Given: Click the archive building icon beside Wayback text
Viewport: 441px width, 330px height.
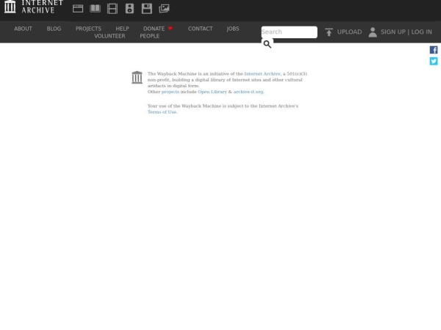Looking at the screenshot, I should pos(137,78).
